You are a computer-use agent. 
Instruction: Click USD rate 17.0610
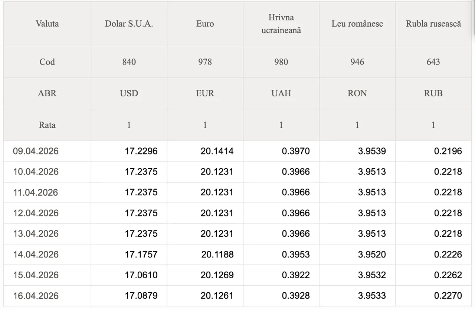(141, 275)
